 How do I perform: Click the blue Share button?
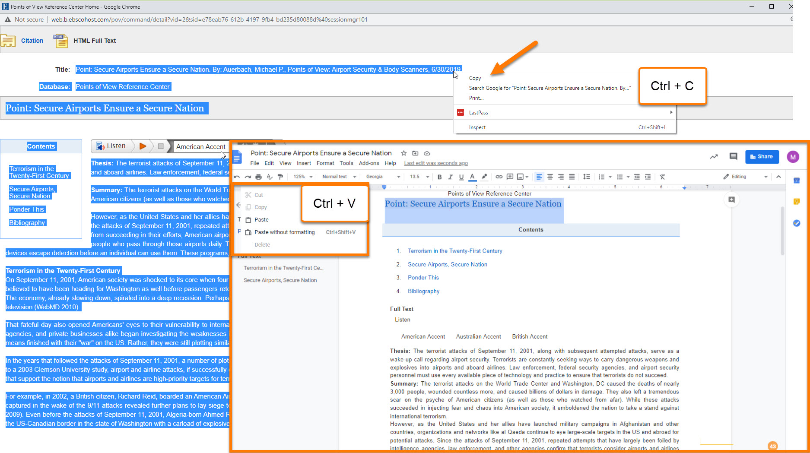tap(762, 157)
